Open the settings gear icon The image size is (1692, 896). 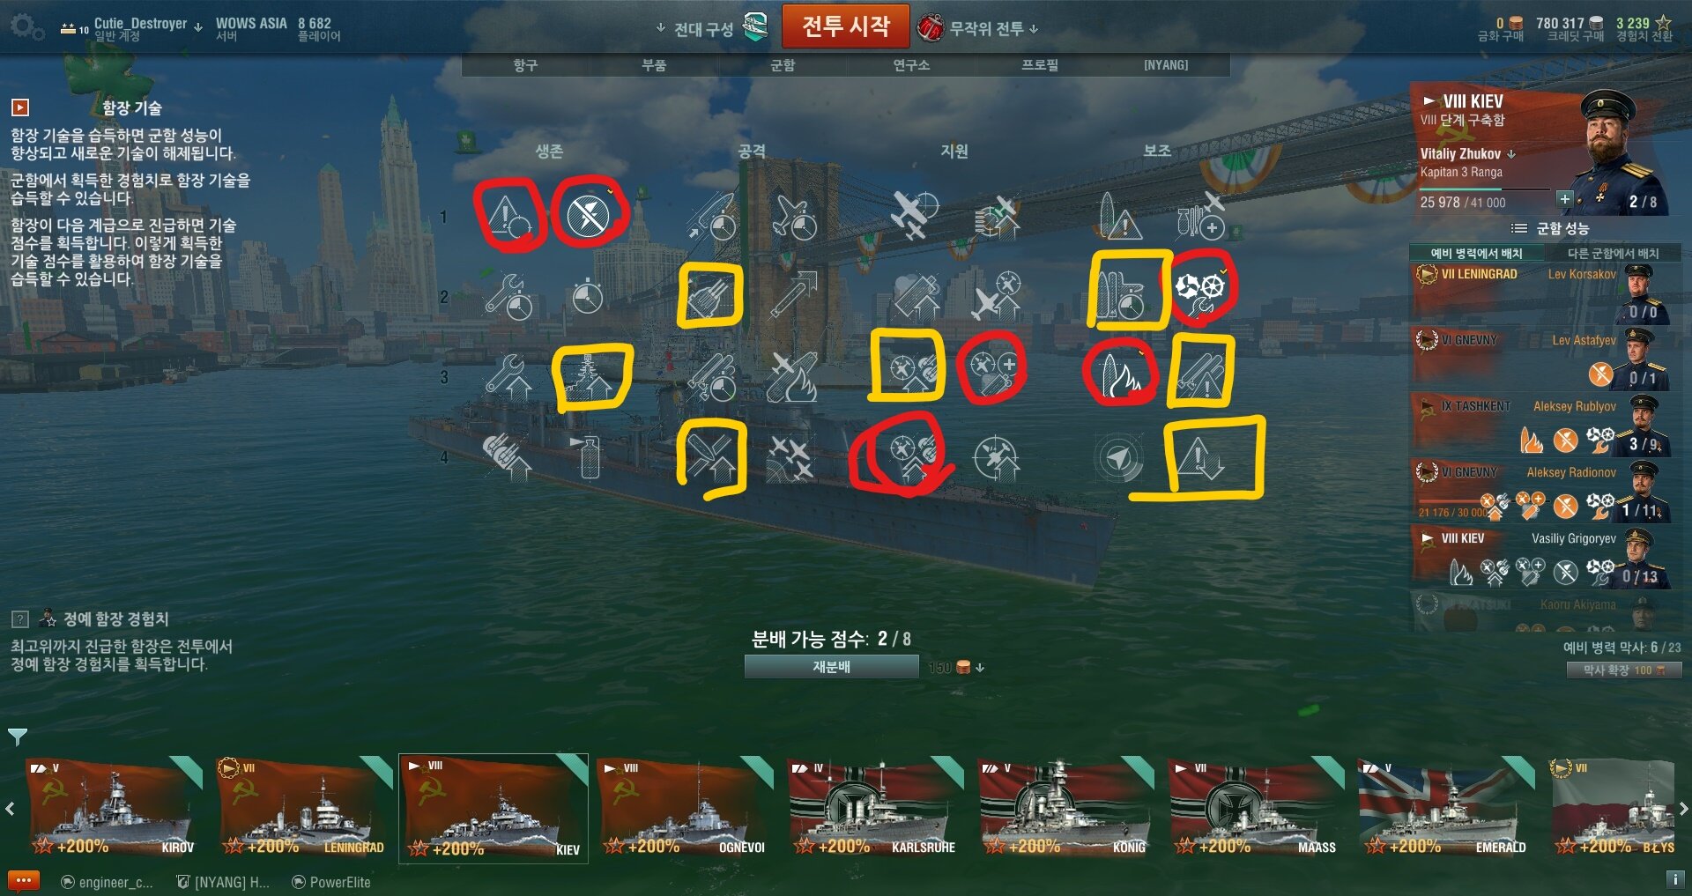click(x=26, y=27)
